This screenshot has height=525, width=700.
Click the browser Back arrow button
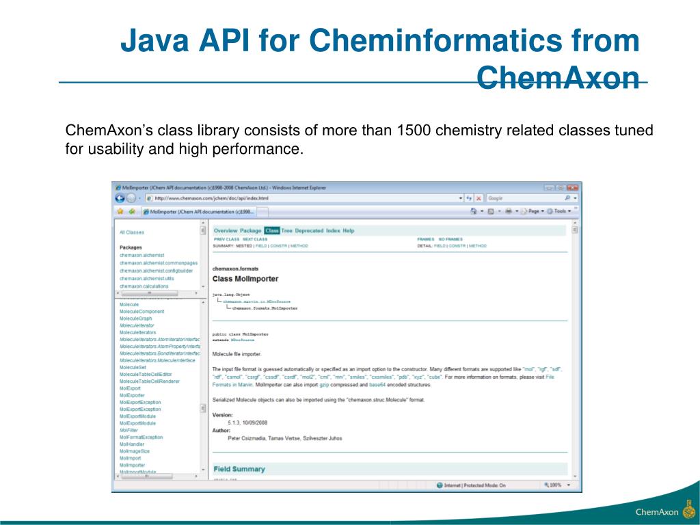pyautogui.click(x=120, y=198)
